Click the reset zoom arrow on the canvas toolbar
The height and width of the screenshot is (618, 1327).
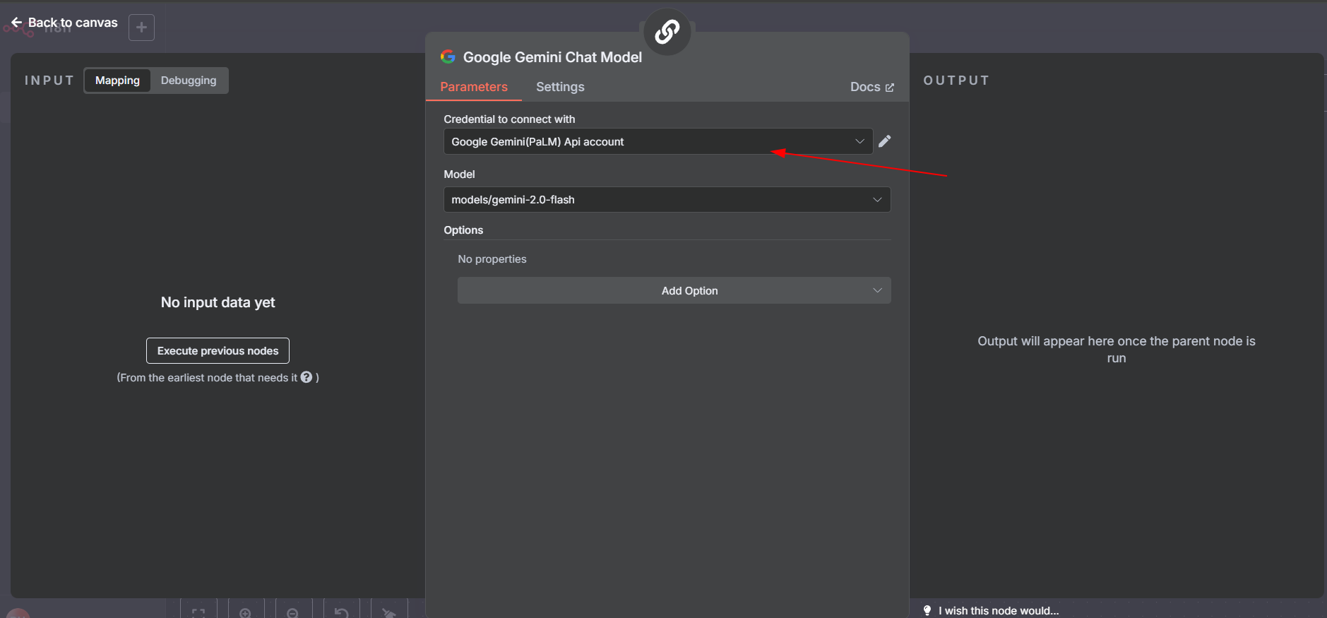tap(341, 612)
